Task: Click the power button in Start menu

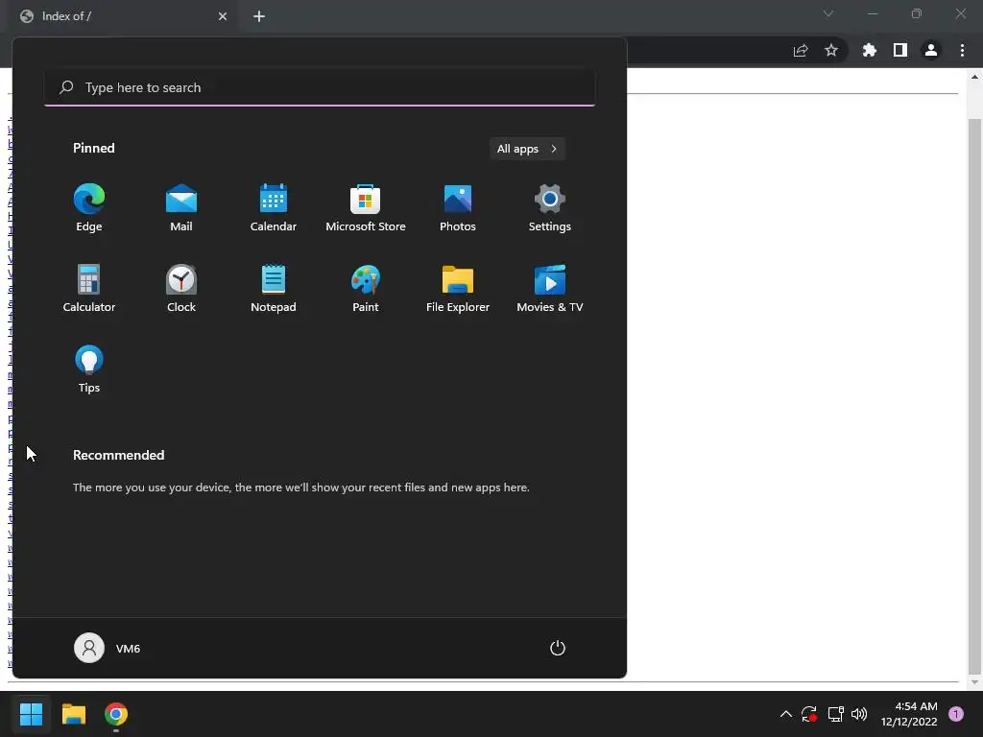Action: [x=558, y=648]
